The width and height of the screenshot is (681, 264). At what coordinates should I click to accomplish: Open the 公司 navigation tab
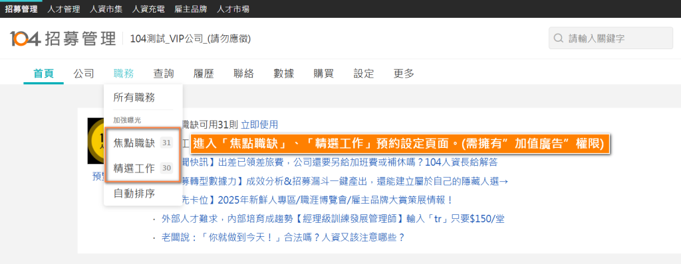click(84, 73)
